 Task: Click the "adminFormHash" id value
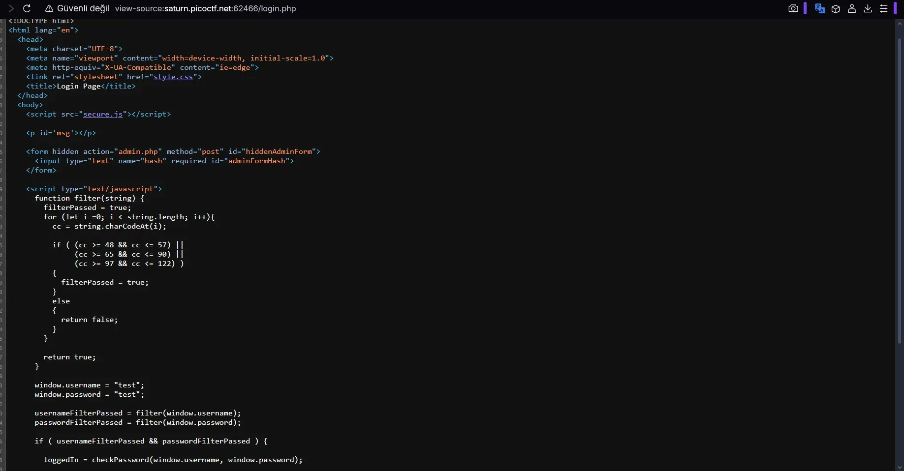point(257,161)
